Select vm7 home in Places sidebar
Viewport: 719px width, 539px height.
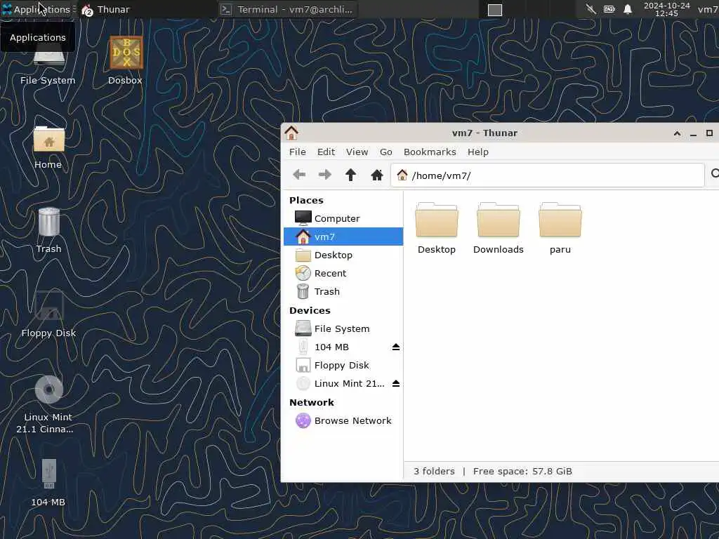point(343,237)
